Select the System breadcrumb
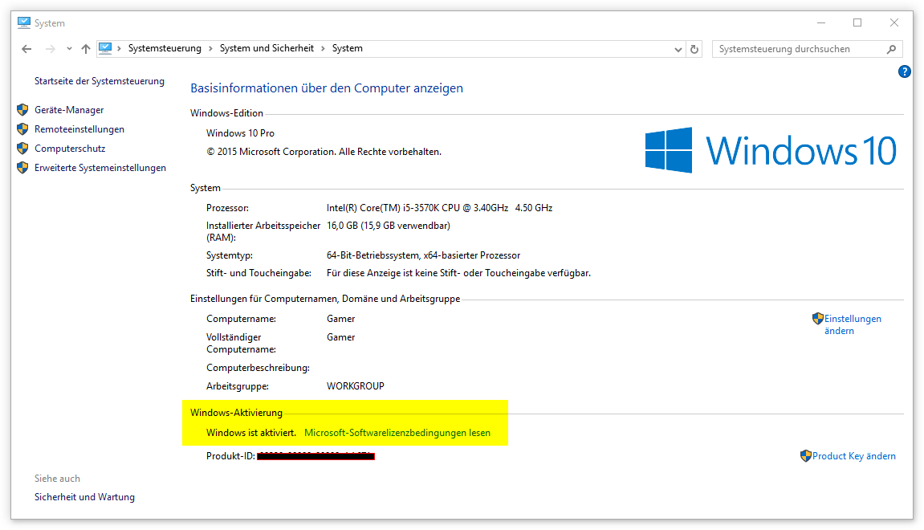This screenshot has width=924, height=530. (347, 48)
